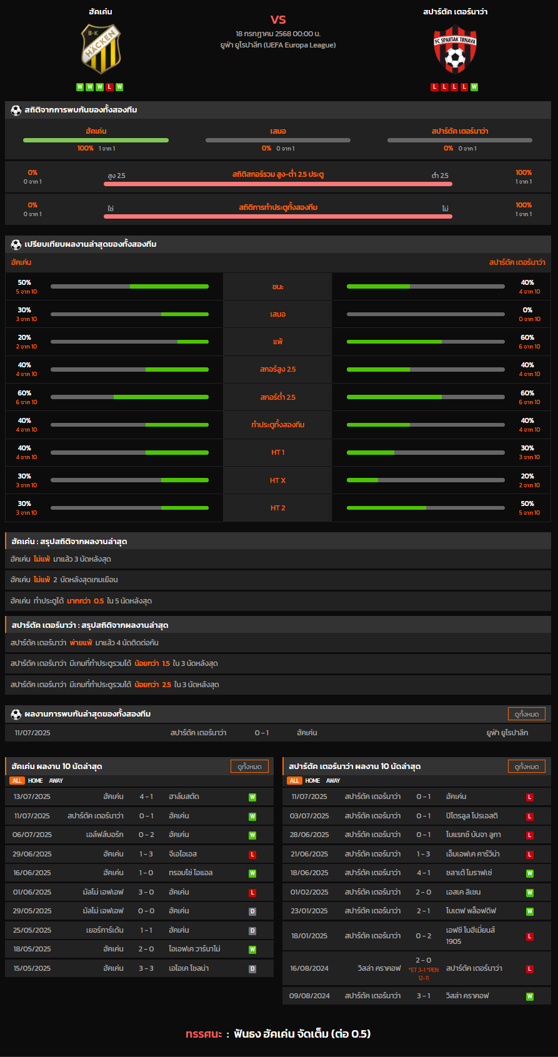Click the over/under 2.5 goals stat bar

278,184
